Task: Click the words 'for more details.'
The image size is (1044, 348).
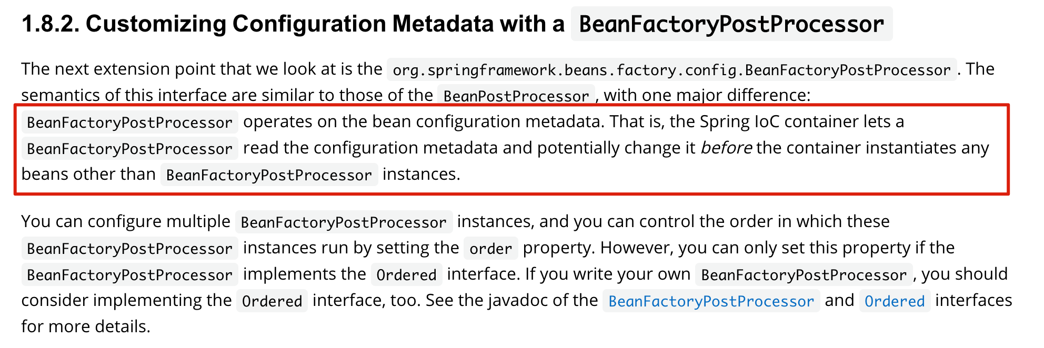Action: point(86,326)
